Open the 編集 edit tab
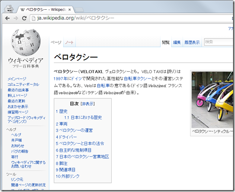This screenshot has width=235, height=192. click(177, 42)
